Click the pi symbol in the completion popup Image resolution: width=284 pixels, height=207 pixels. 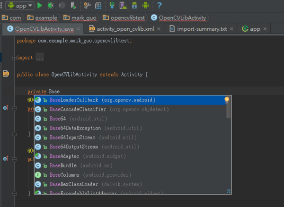[229, 191]
